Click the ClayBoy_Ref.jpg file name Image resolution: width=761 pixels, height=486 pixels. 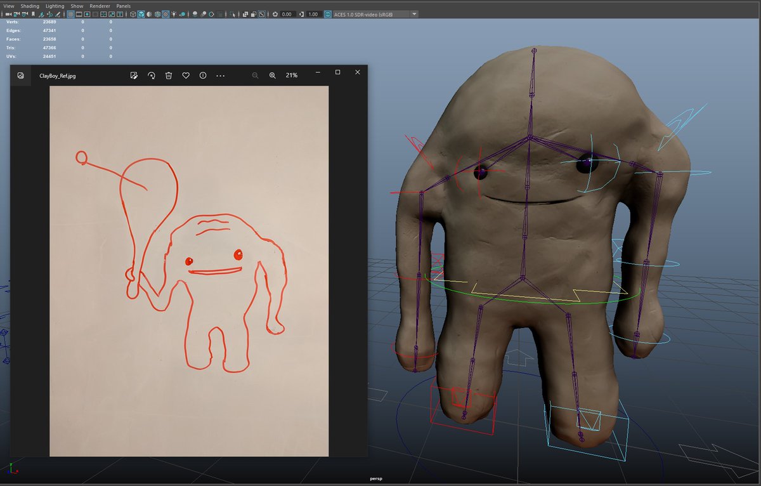pos(58,76)
